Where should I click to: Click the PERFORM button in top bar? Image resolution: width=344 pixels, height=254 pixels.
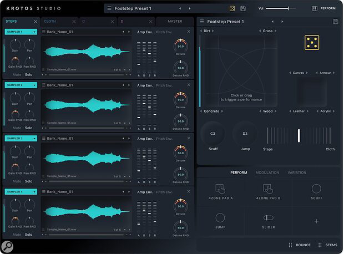pos(328,8)
